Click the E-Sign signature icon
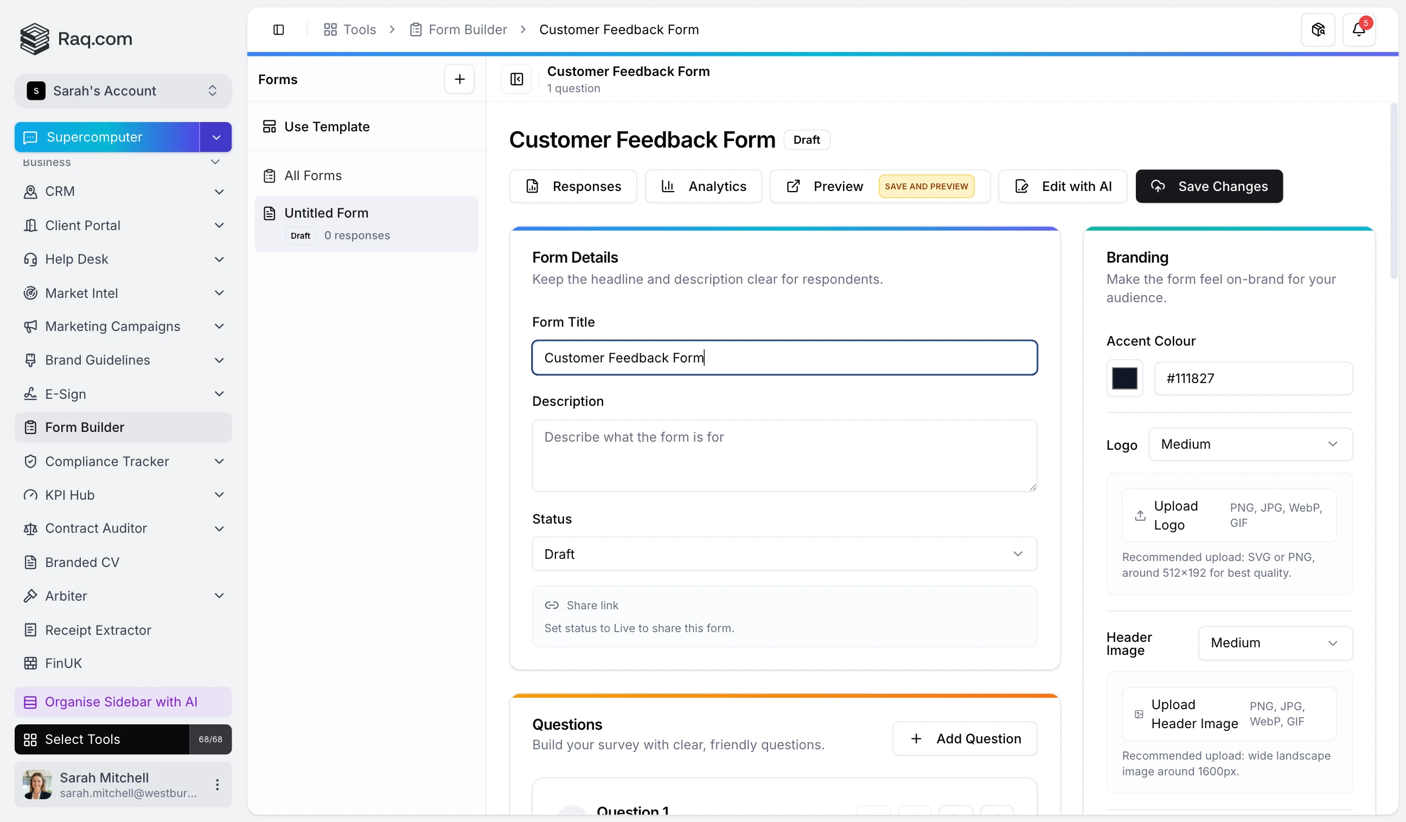Image resolution: width=1406 pixels, height=822 pixels. click(30, 394)
